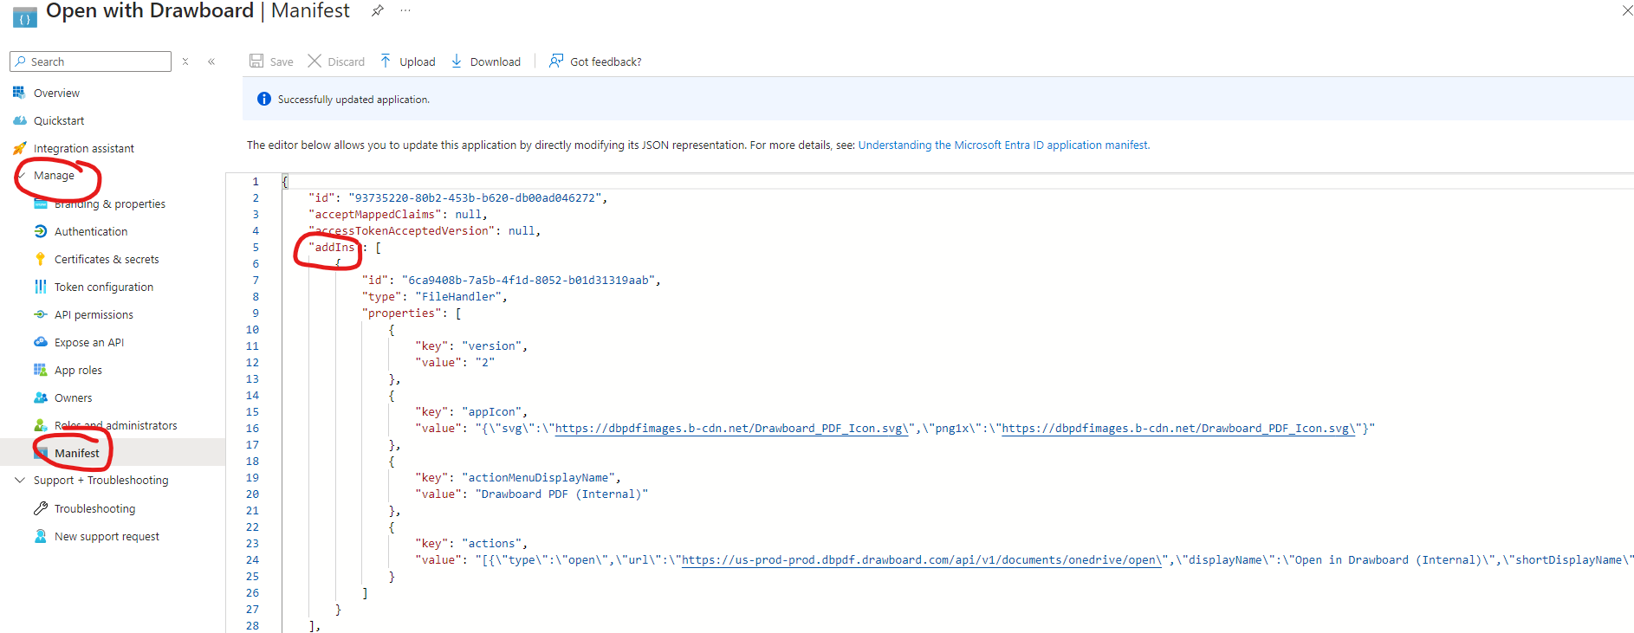Viewport: 1634px width, 633px height.
Task: Click the Upload button
Action: click(407, 61)
